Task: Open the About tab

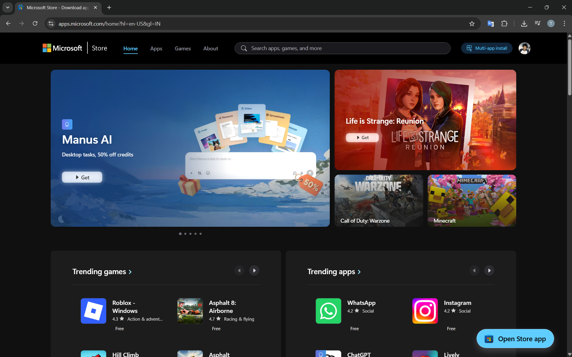Action: pos(211,48)
